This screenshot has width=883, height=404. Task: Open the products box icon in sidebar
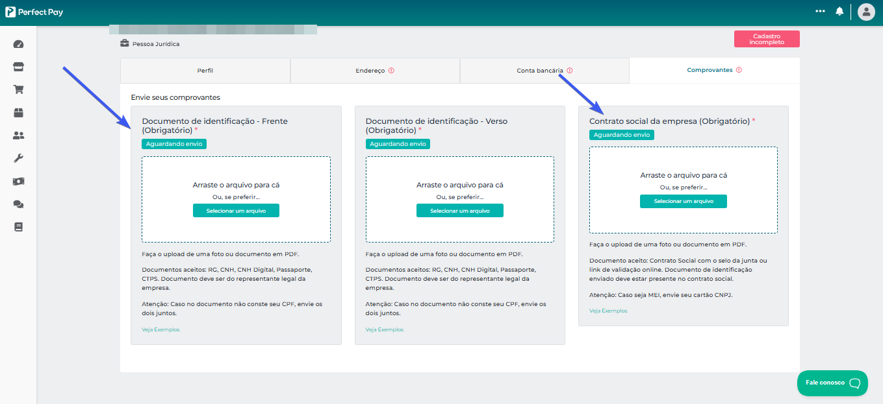coord(18,113)
